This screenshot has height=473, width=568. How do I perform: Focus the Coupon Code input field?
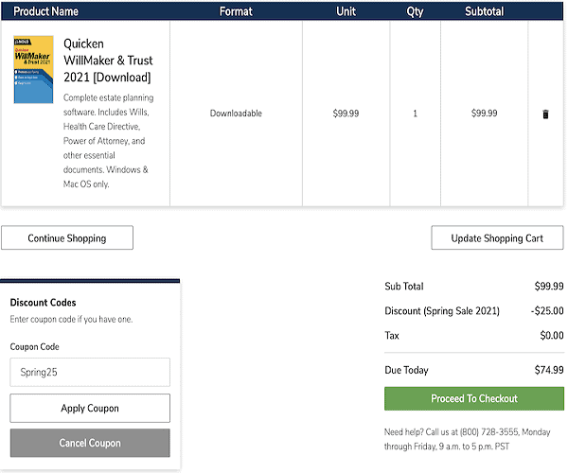click(x=90, y=372)
